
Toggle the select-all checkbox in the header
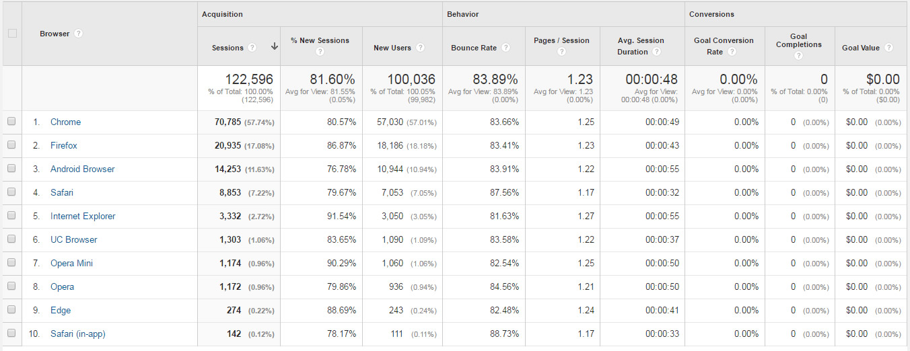[12, 34]
